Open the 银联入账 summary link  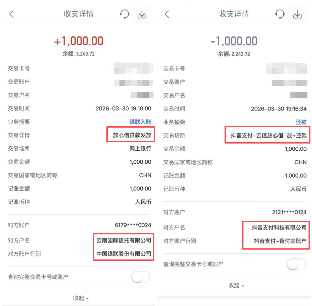[140, 122]
